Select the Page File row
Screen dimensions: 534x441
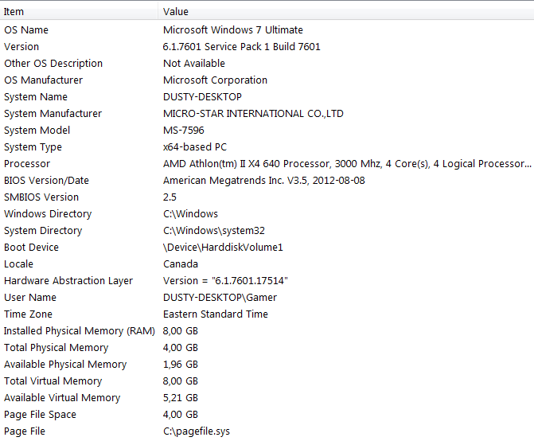click(267, 431)
